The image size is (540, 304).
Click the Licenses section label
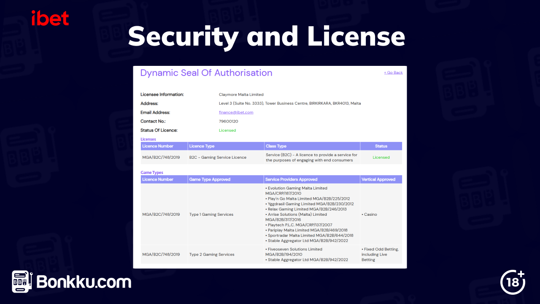(x=148, y=139)
